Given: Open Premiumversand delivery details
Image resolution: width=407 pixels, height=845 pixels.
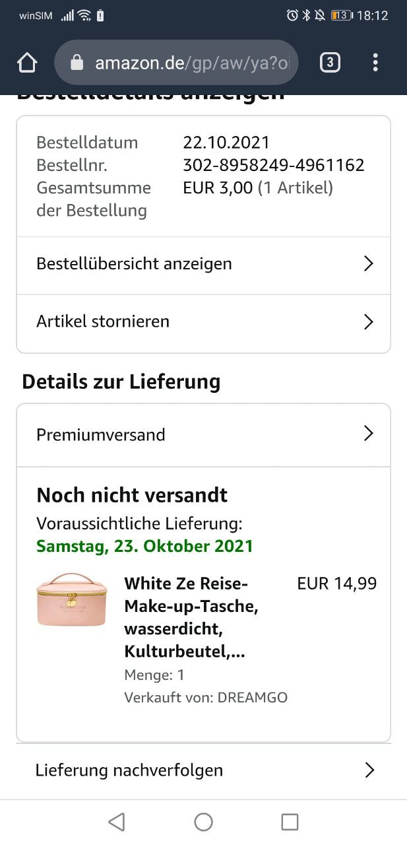Looking at the screenshot, I should (101, 435).
